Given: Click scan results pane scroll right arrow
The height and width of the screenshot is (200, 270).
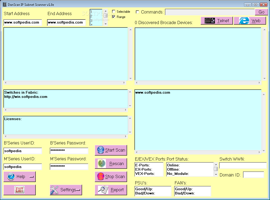Looking at the screenshot, I should click(124, 83).
